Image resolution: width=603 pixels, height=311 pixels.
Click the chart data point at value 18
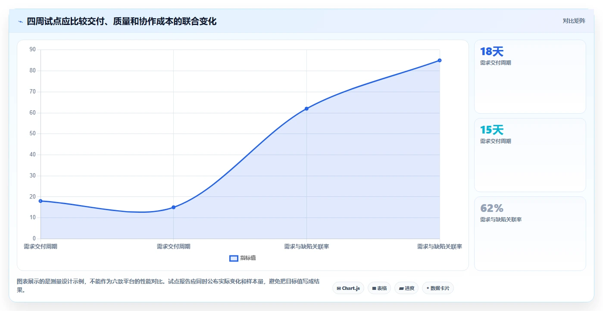point(41,201)
